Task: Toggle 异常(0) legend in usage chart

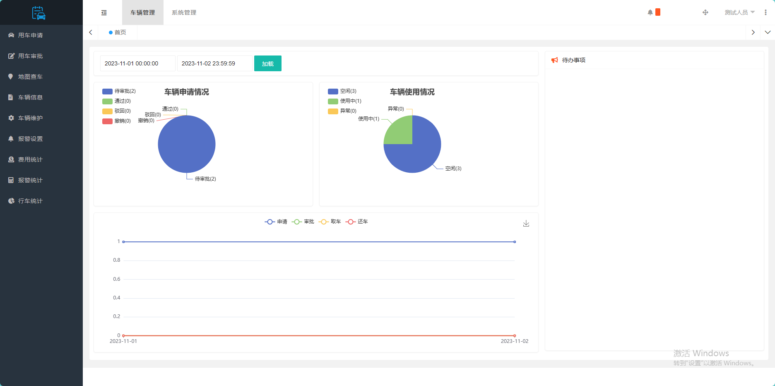Action: tap(342, 111)
